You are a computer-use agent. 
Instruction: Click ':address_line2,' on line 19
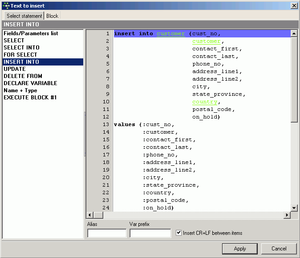coord(169,170)
